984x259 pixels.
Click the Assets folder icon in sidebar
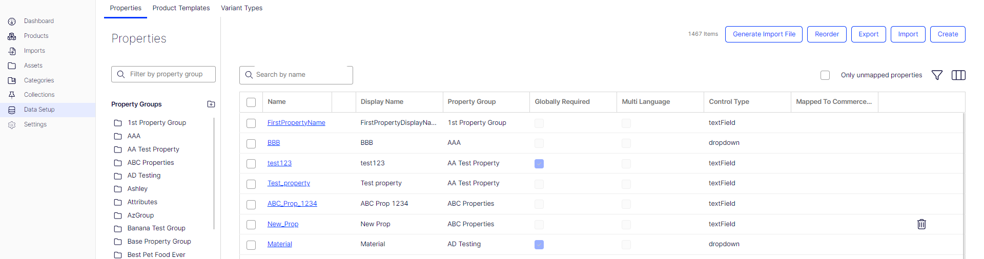click(x=12, y=66)
